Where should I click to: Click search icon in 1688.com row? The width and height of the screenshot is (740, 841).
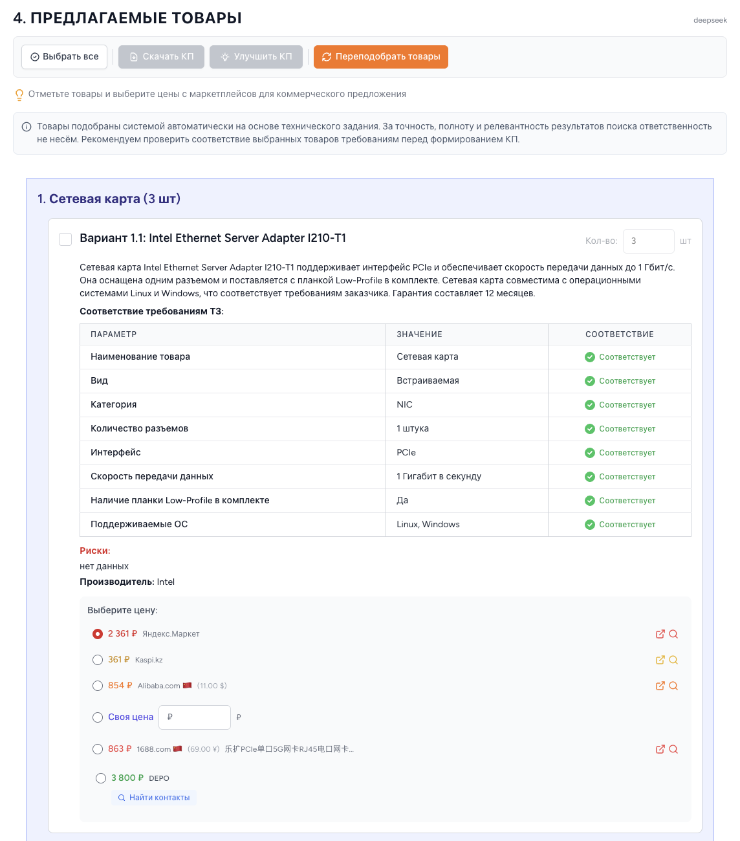[x=673, y=749]
